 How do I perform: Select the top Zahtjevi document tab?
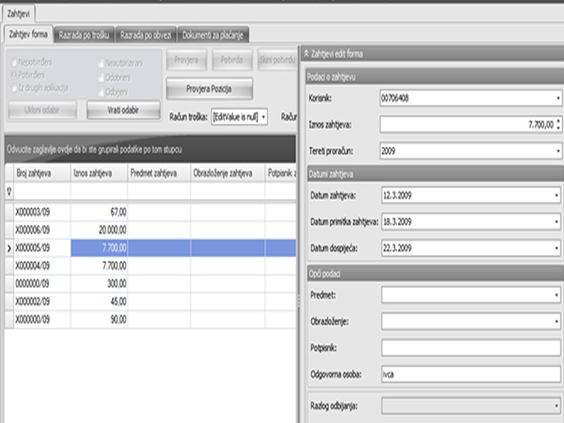(18, 13)
